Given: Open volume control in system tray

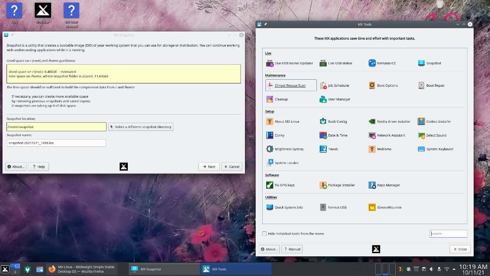Looking at the screenshot, I should click(431, 269).
